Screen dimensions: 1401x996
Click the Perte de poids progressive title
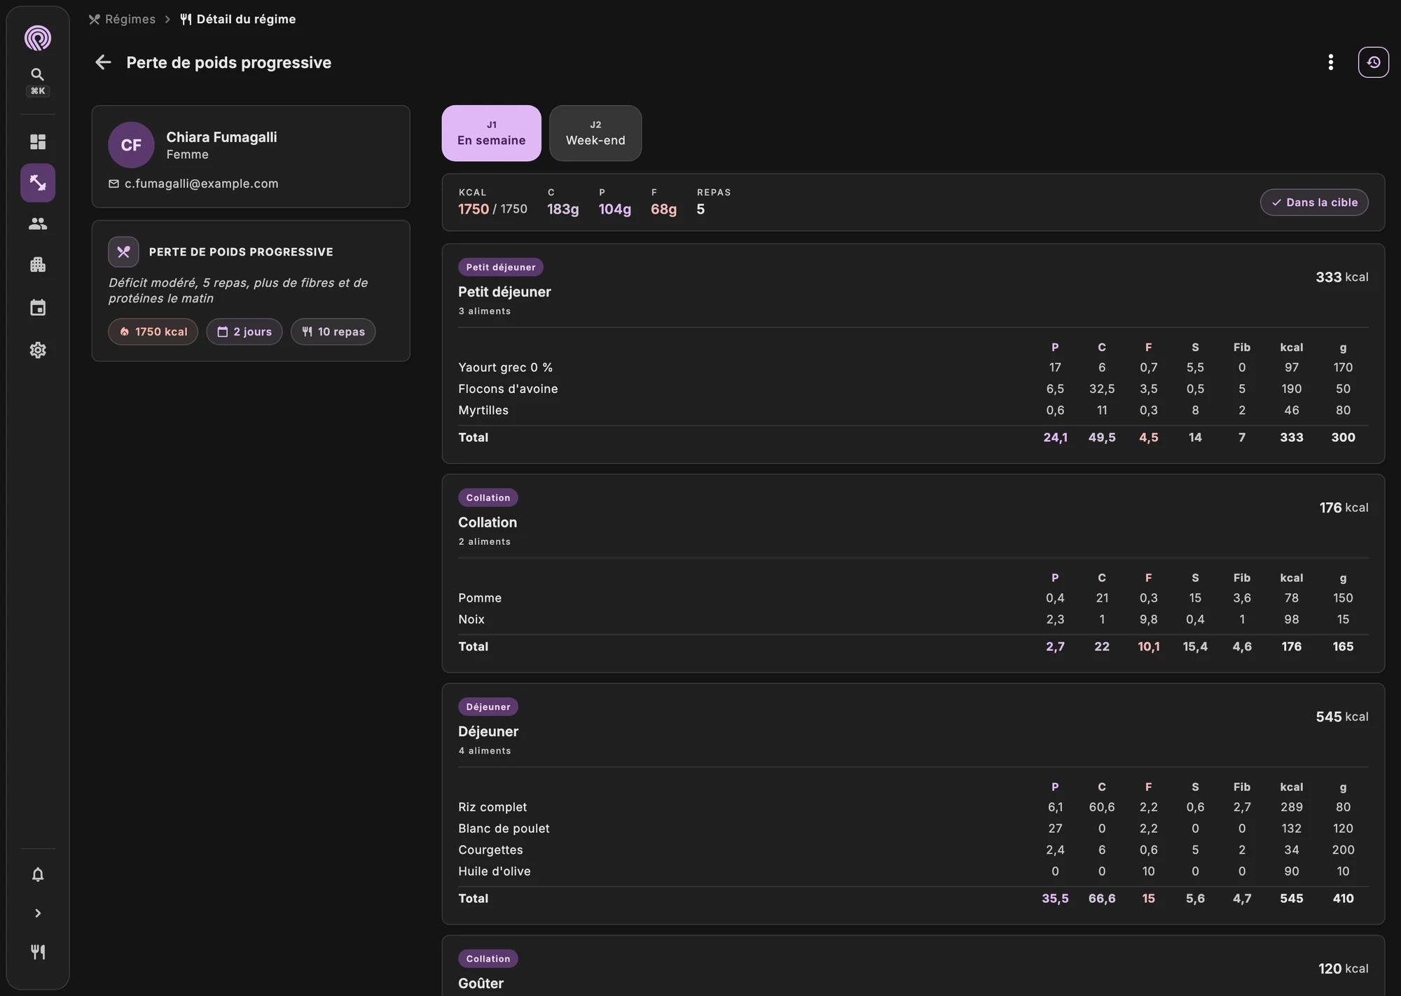pos(228,62)
